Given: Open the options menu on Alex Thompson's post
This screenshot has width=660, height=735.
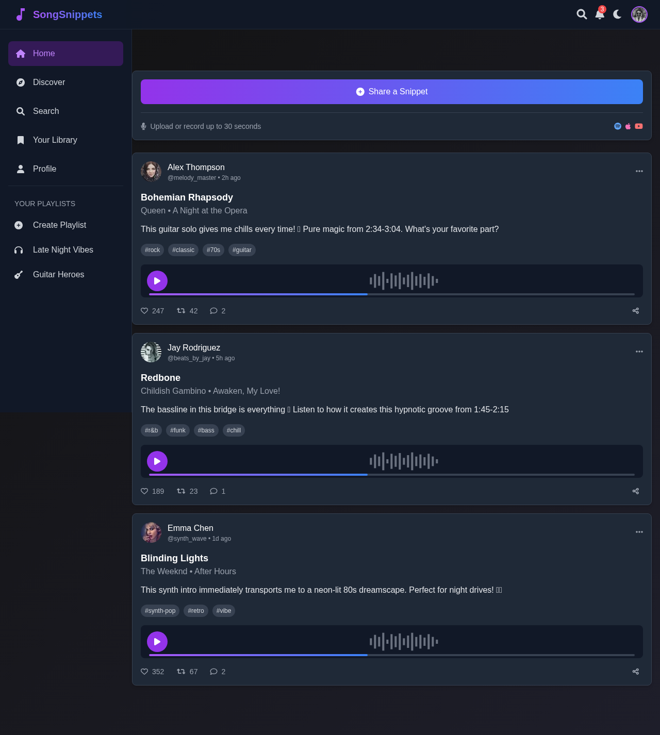Looking at the screenshot, I should tap(639, 171).
